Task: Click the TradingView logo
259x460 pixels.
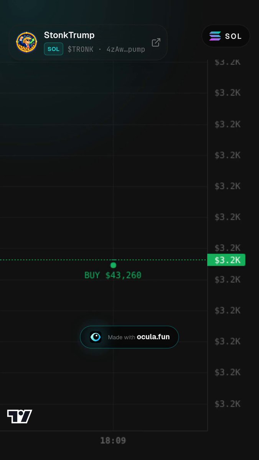Action: point(20,416)
